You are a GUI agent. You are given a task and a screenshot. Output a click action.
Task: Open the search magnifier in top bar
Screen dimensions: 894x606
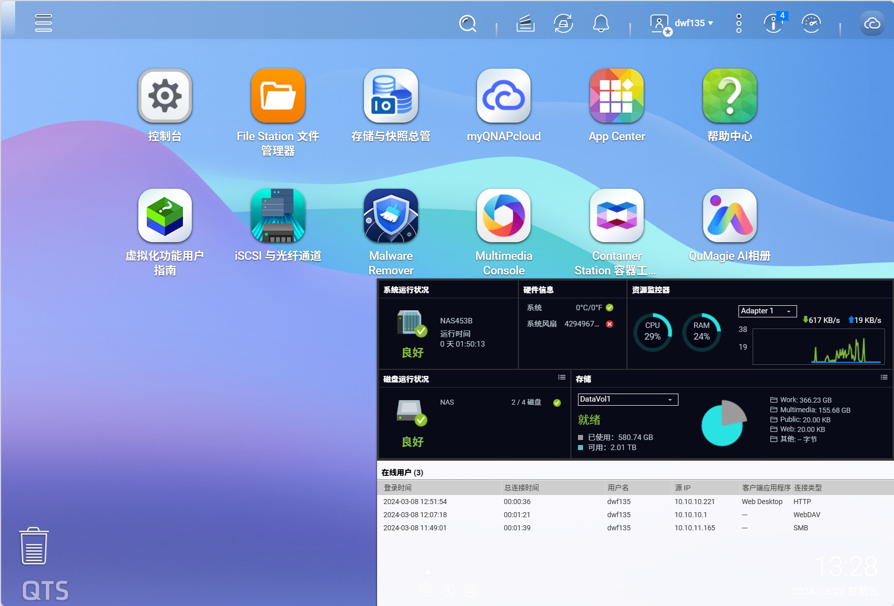pyautogui.click(x=467, y=23)
